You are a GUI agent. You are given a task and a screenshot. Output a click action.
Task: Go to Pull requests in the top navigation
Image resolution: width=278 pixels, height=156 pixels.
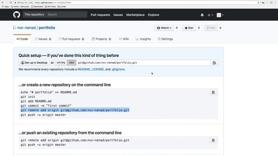tap(100, 15)
